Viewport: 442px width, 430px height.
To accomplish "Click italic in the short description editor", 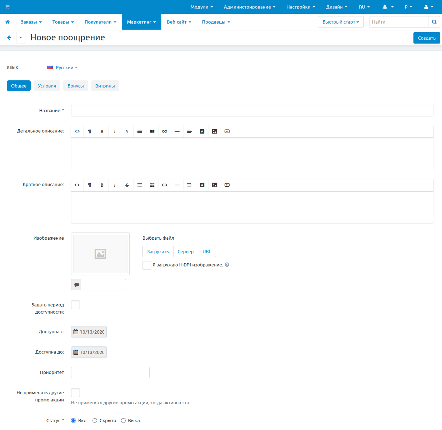I will 115,185.
